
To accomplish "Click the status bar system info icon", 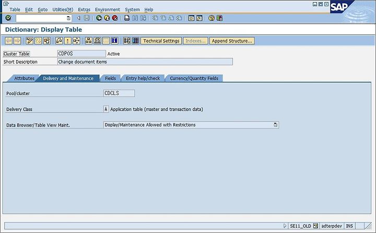I will (x=315, y=226).
